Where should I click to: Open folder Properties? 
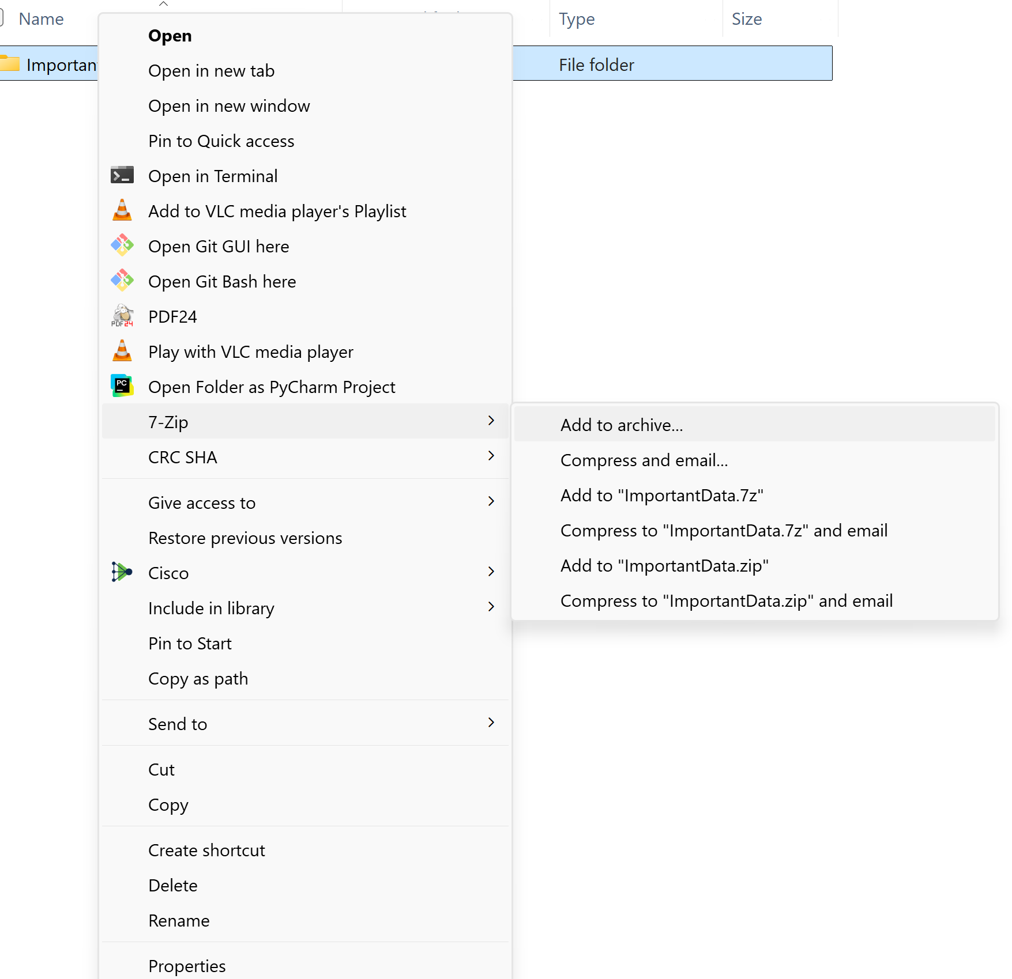click(187, 966)
